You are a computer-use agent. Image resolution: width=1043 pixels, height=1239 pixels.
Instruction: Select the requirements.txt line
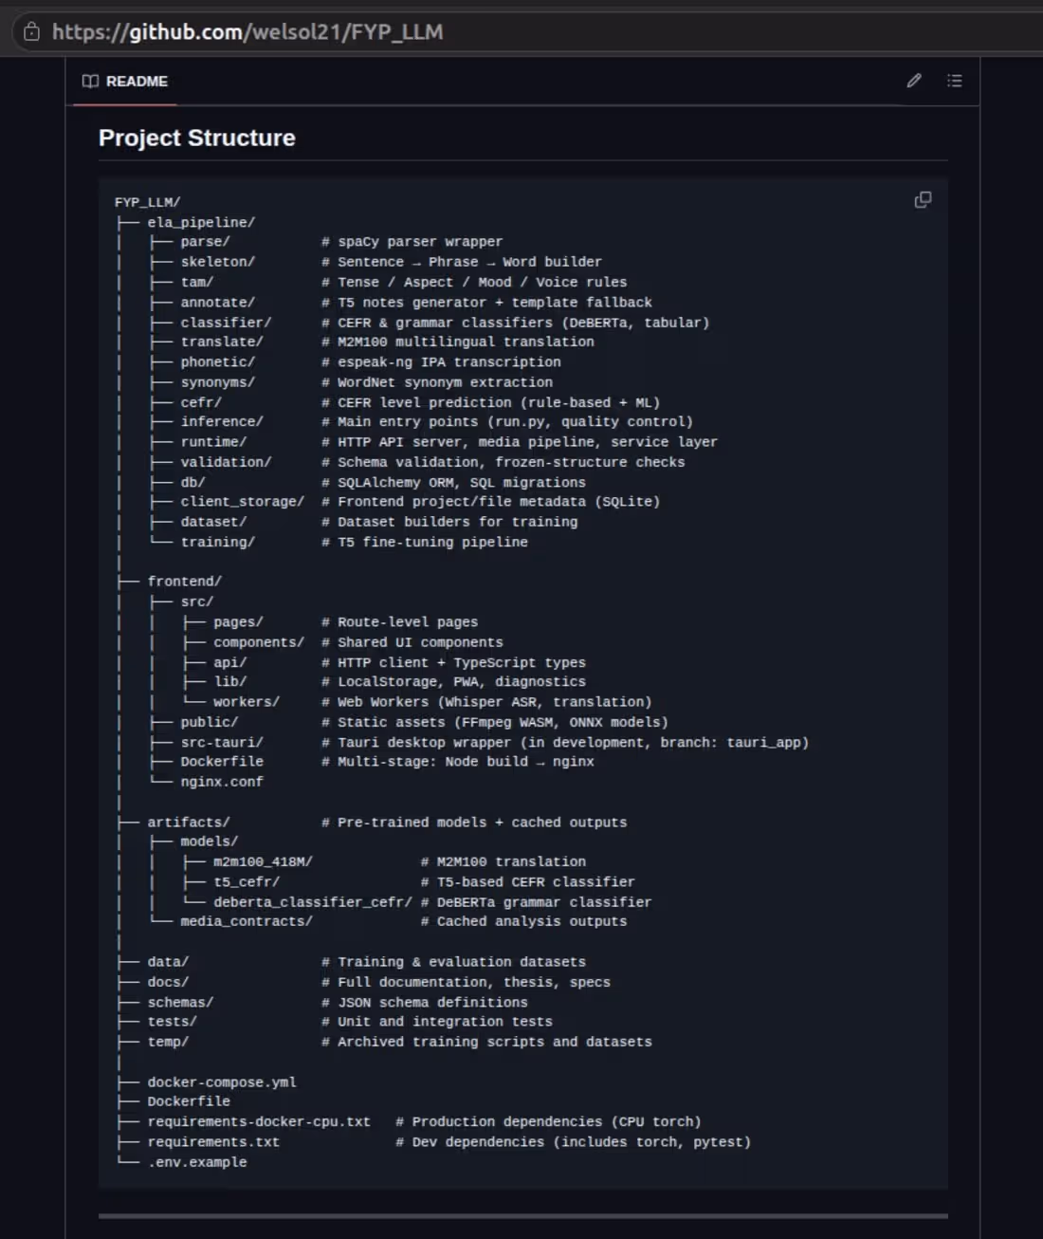212,1141
